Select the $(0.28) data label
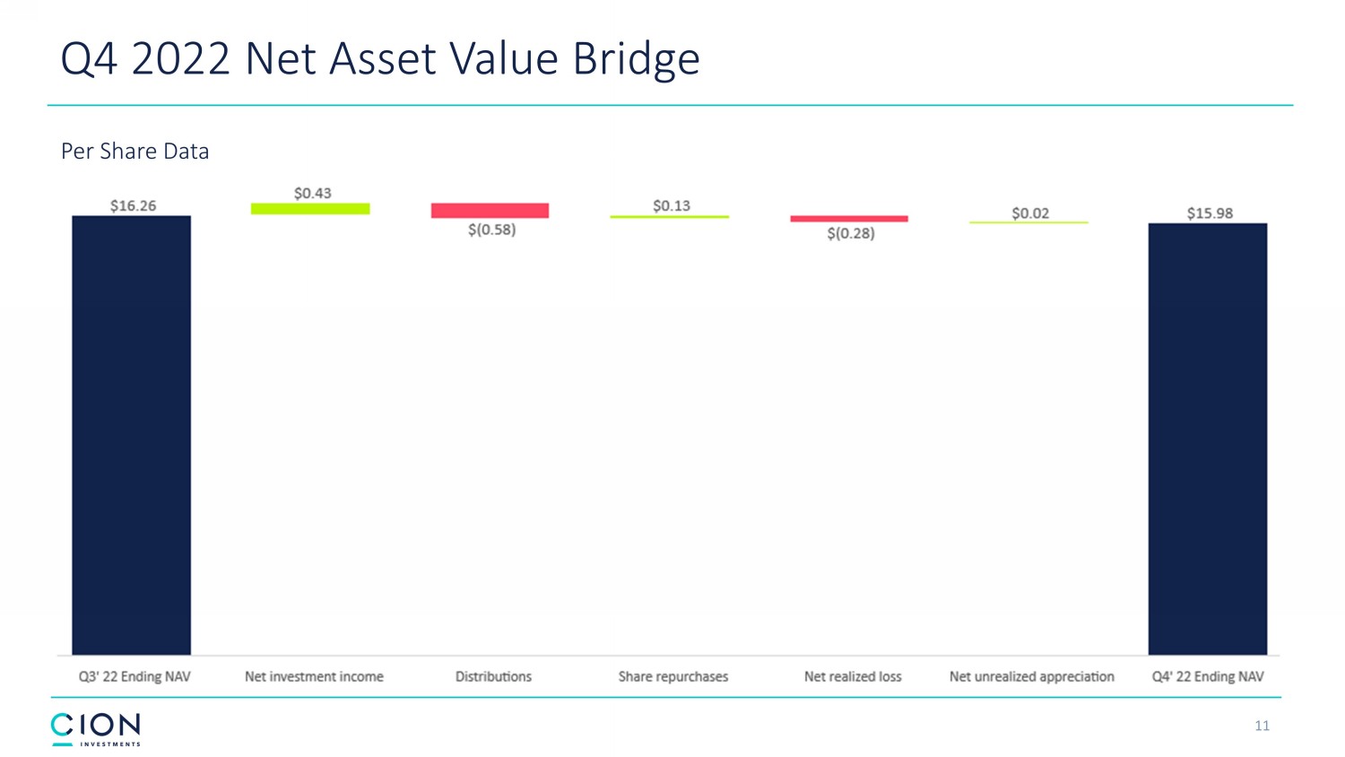The height and width of the screenshot is (757, 1345). [x=850, y=233]
